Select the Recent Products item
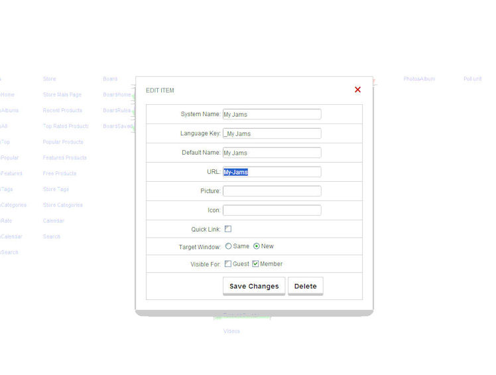 62,111
